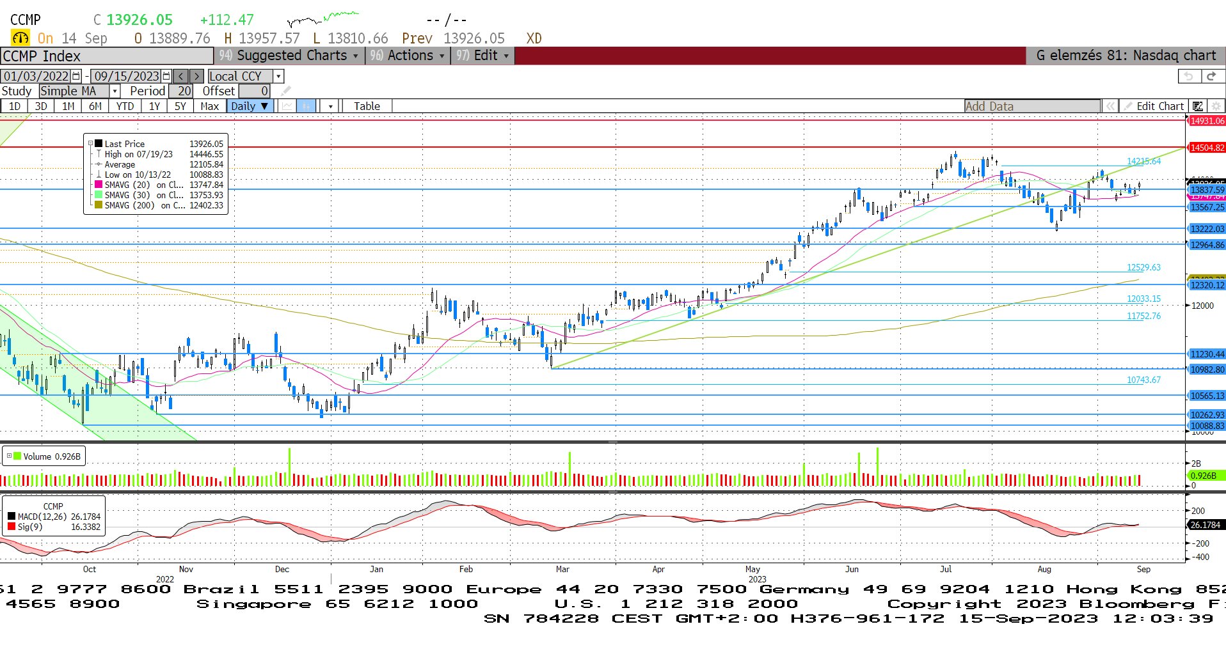The width and height of the screenshot is (1226, 654).
Task: Click the yellow gauge icon beside On 14 Sep
Action: pyautogui.click(x=20, y=38)
